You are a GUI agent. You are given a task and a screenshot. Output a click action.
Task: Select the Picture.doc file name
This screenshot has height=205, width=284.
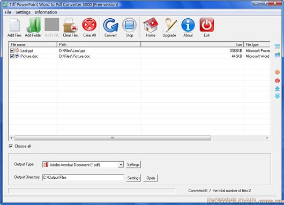pyautogui.click(x=29, y=56)
